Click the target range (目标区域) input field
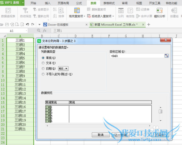Viewport: 182px width, 145px height. (137, 56)
